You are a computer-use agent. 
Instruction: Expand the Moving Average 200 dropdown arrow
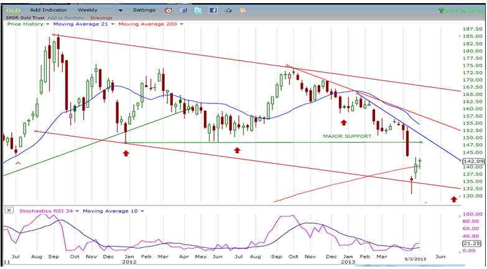pyautogui.click(x=182, y=24)
